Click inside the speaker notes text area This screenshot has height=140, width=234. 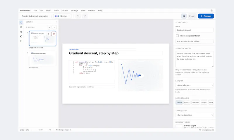[195, 59]
